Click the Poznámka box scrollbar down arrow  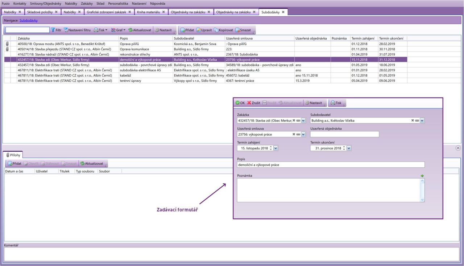pyautogui.click(x=422, y=200)
